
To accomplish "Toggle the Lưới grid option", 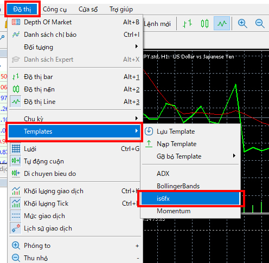I will (x=75, y=149).
